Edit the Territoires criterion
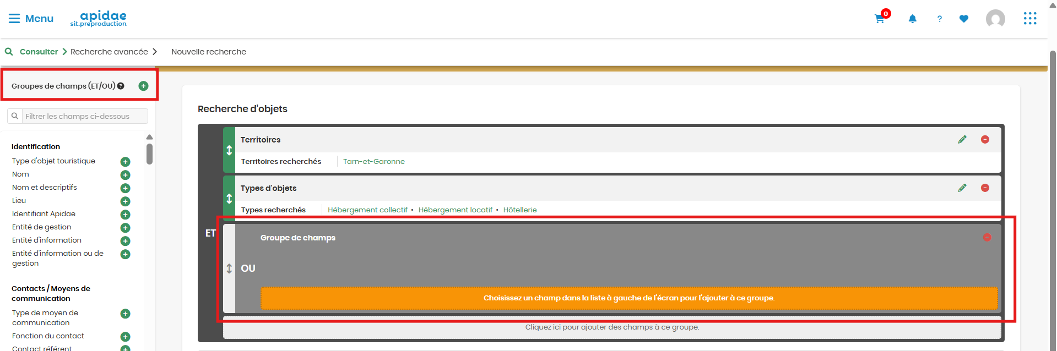This screenshot has height=351, width=1057. tap(962, 140)
